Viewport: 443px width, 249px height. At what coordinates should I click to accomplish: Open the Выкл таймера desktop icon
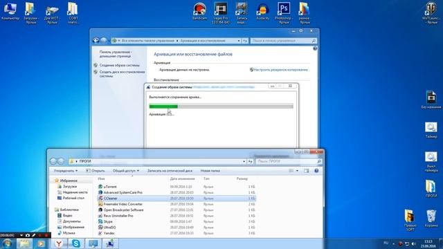431,162
